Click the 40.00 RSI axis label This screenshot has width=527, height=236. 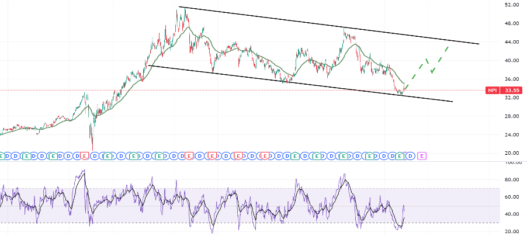(512, 214)
